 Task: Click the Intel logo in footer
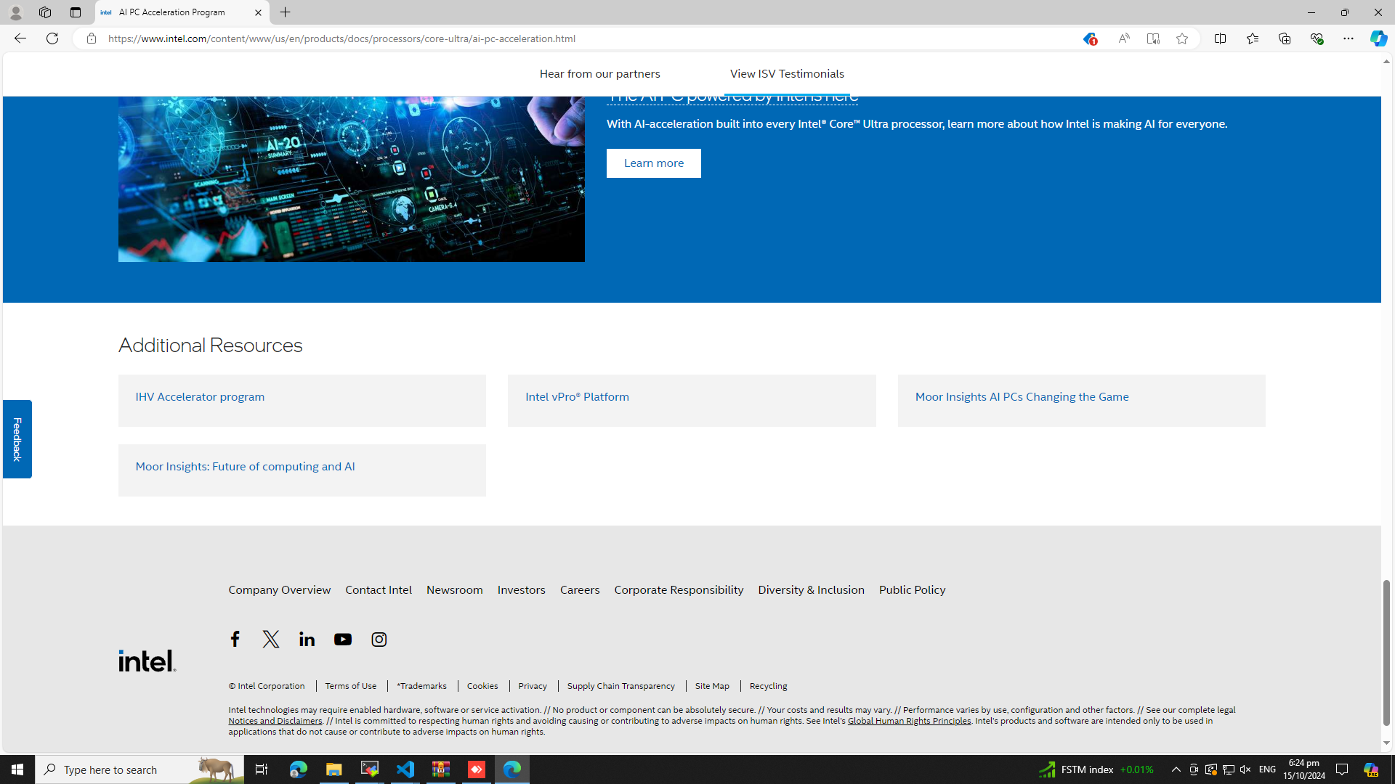(x=147, y=661)
